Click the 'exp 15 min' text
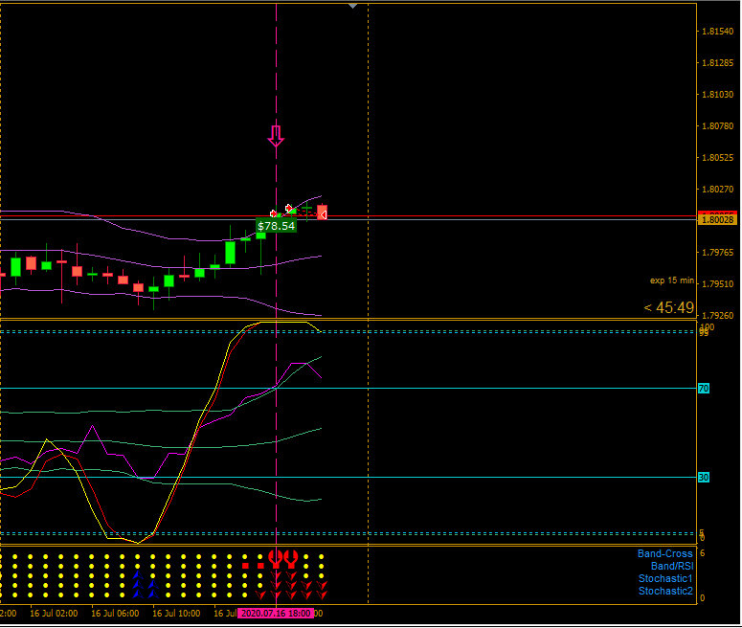 pos(672,280)
